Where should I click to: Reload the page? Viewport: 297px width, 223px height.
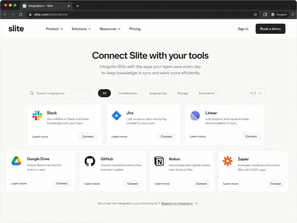click(x=21, y=15)
